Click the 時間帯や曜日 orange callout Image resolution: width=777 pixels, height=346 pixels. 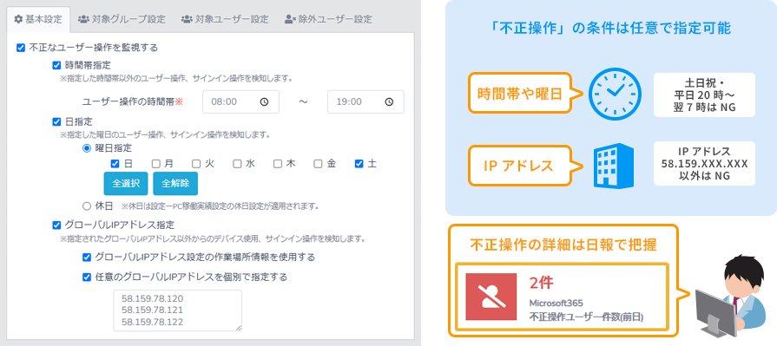point(526,94)
